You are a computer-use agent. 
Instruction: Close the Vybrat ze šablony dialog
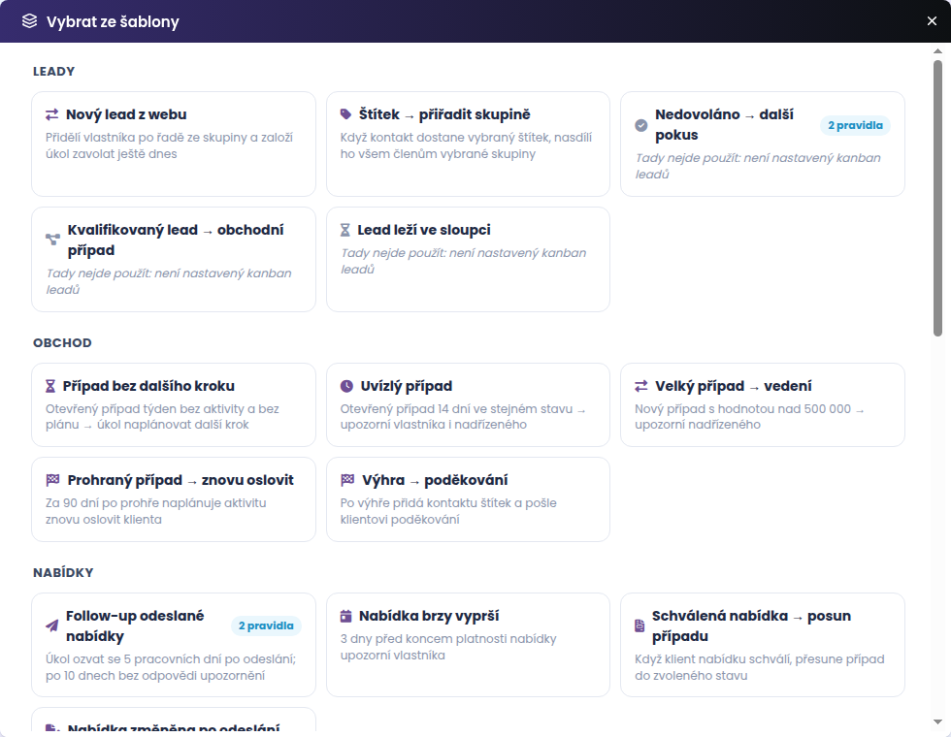(933, 21)
